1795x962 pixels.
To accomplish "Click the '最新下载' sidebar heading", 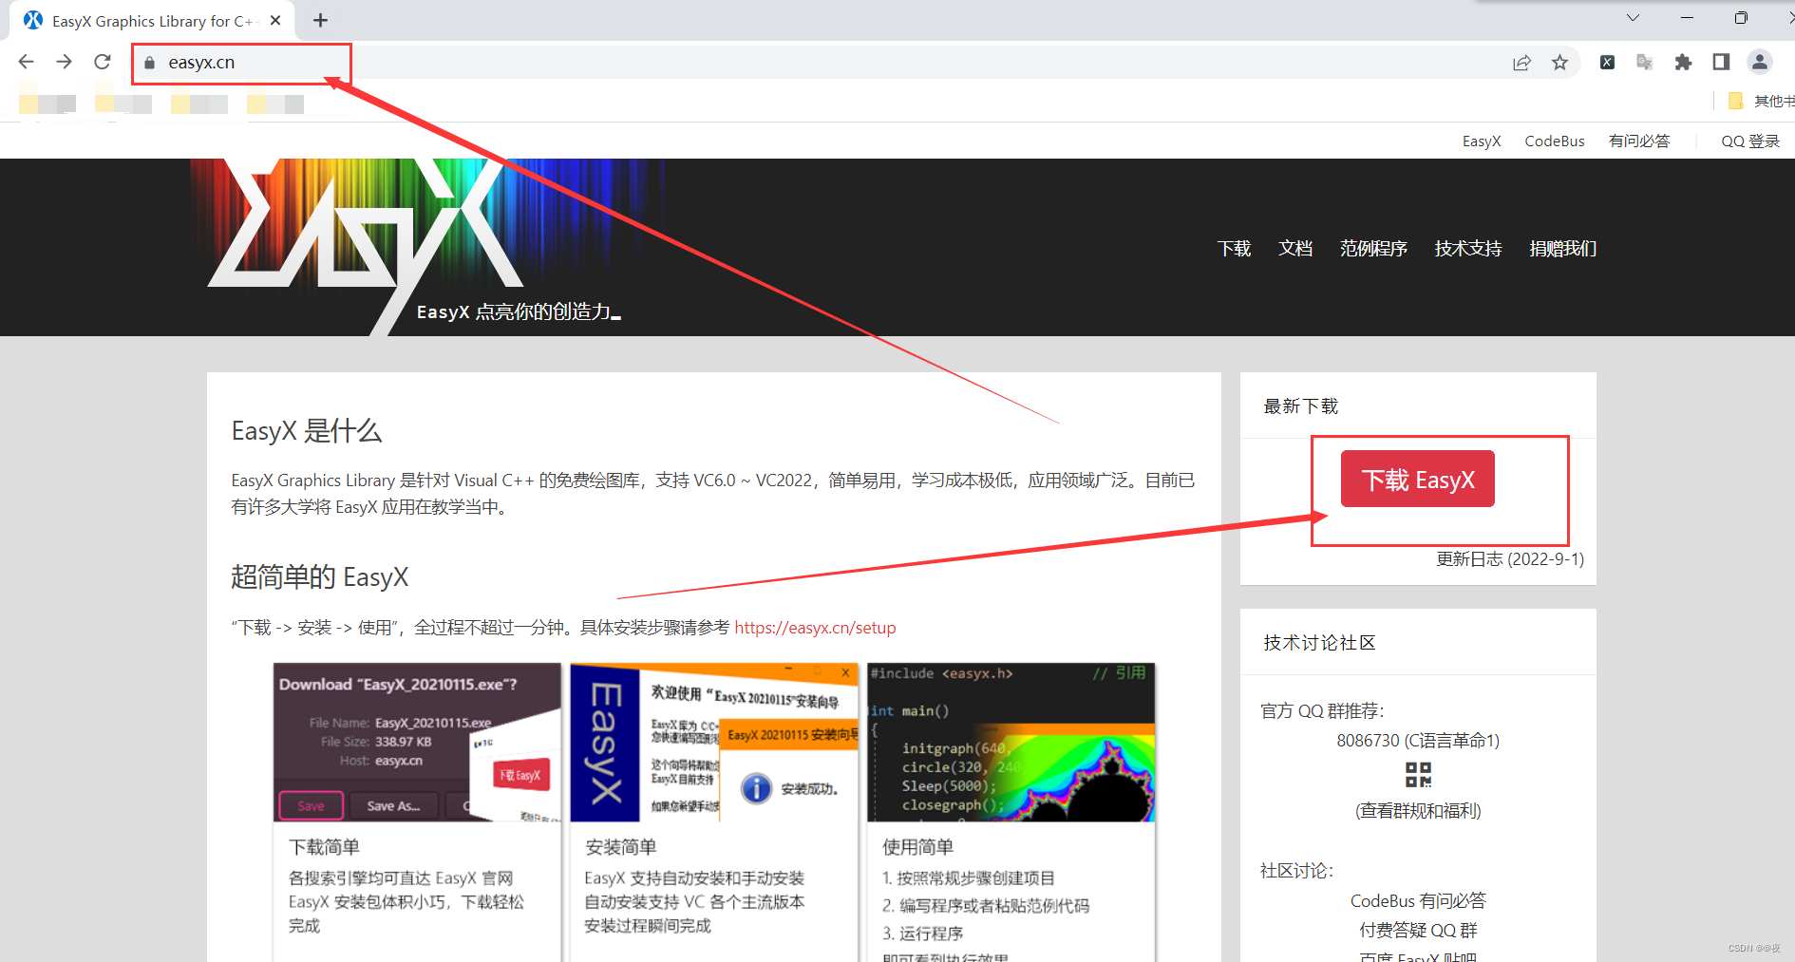I will point(1300,406).
